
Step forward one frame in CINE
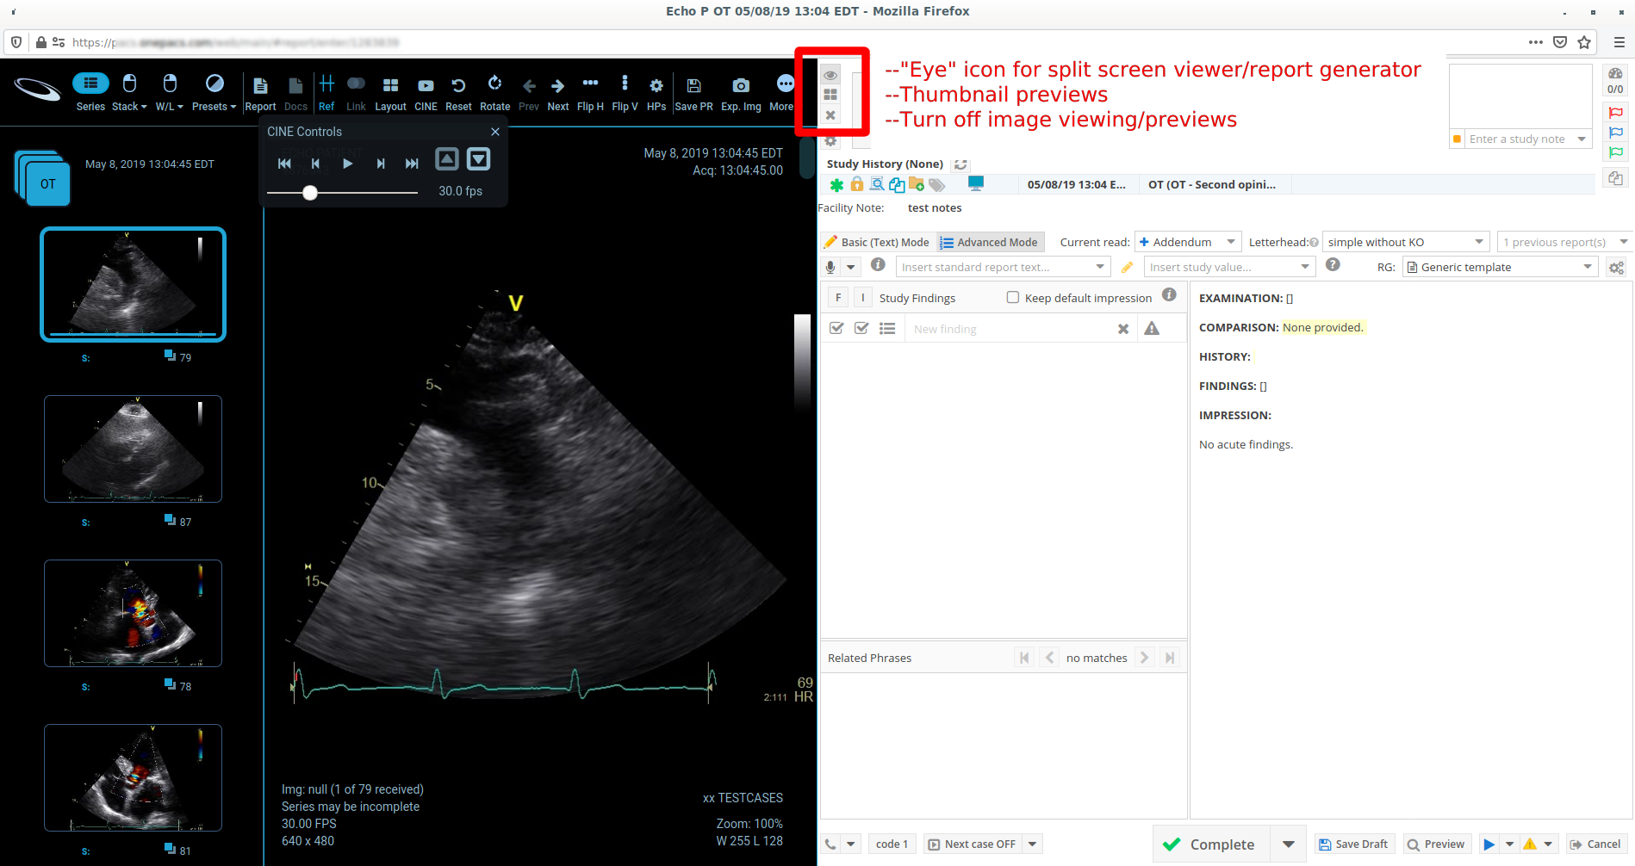pyautogui.click(x=380, y=164)
